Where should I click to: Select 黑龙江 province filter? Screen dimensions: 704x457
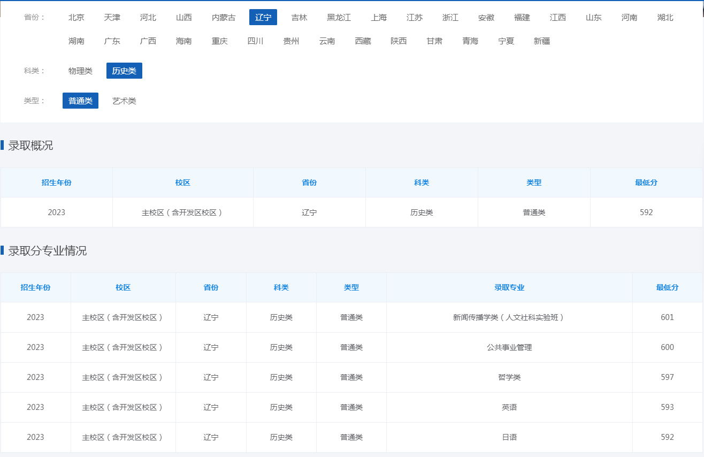(339, 18)
